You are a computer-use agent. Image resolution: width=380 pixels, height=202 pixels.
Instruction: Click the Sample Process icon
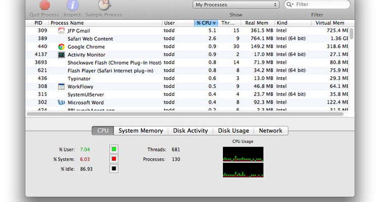104,5
